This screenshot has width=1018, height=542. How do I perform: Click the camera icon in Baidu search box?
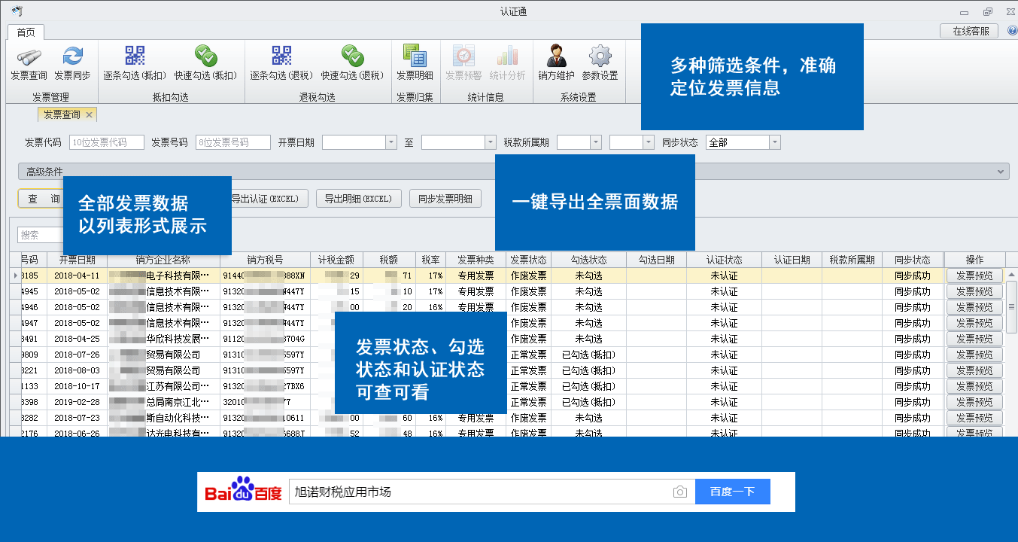click(680, 491)
